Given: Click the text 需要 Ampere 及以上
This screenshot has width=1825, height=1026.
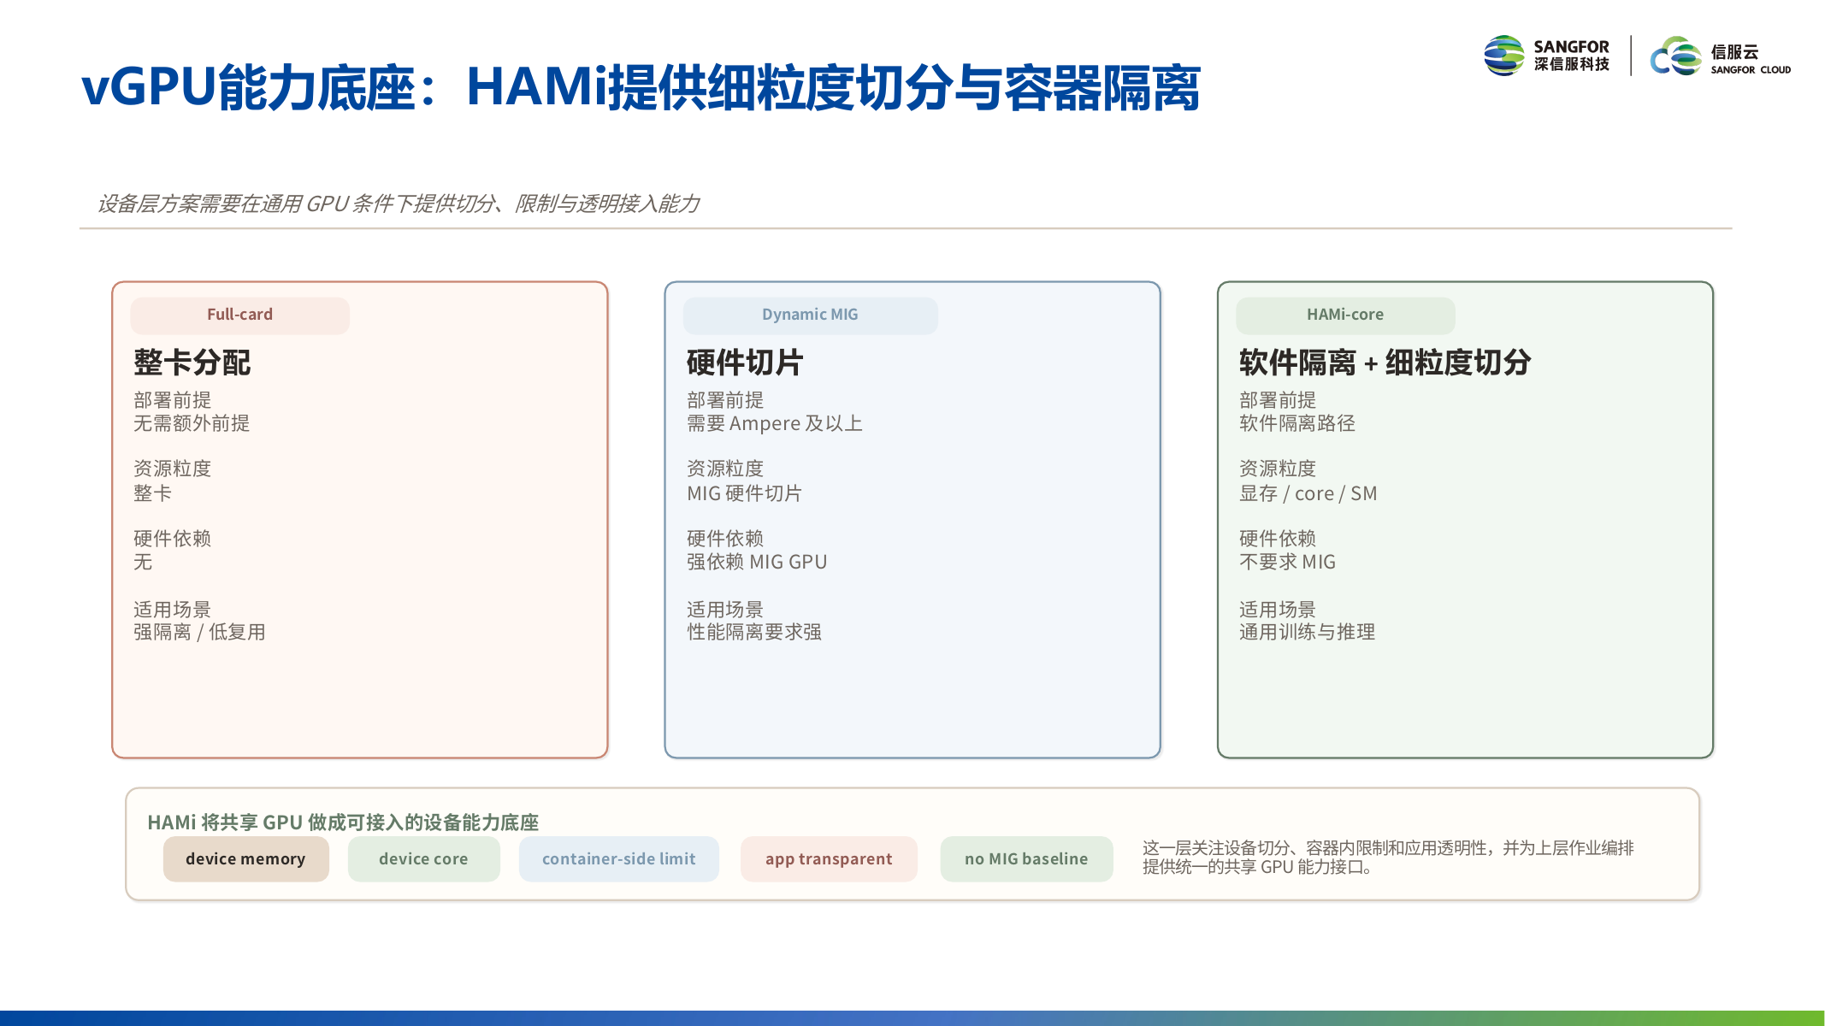Looking at the screenshot, I should (x=775, y=423).
